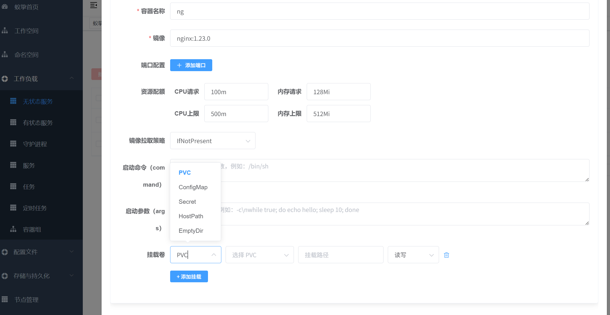This screenshot has width=610, height=315.
Task: Click the 工作空间 sidebar icon
Action: point(5,30)
